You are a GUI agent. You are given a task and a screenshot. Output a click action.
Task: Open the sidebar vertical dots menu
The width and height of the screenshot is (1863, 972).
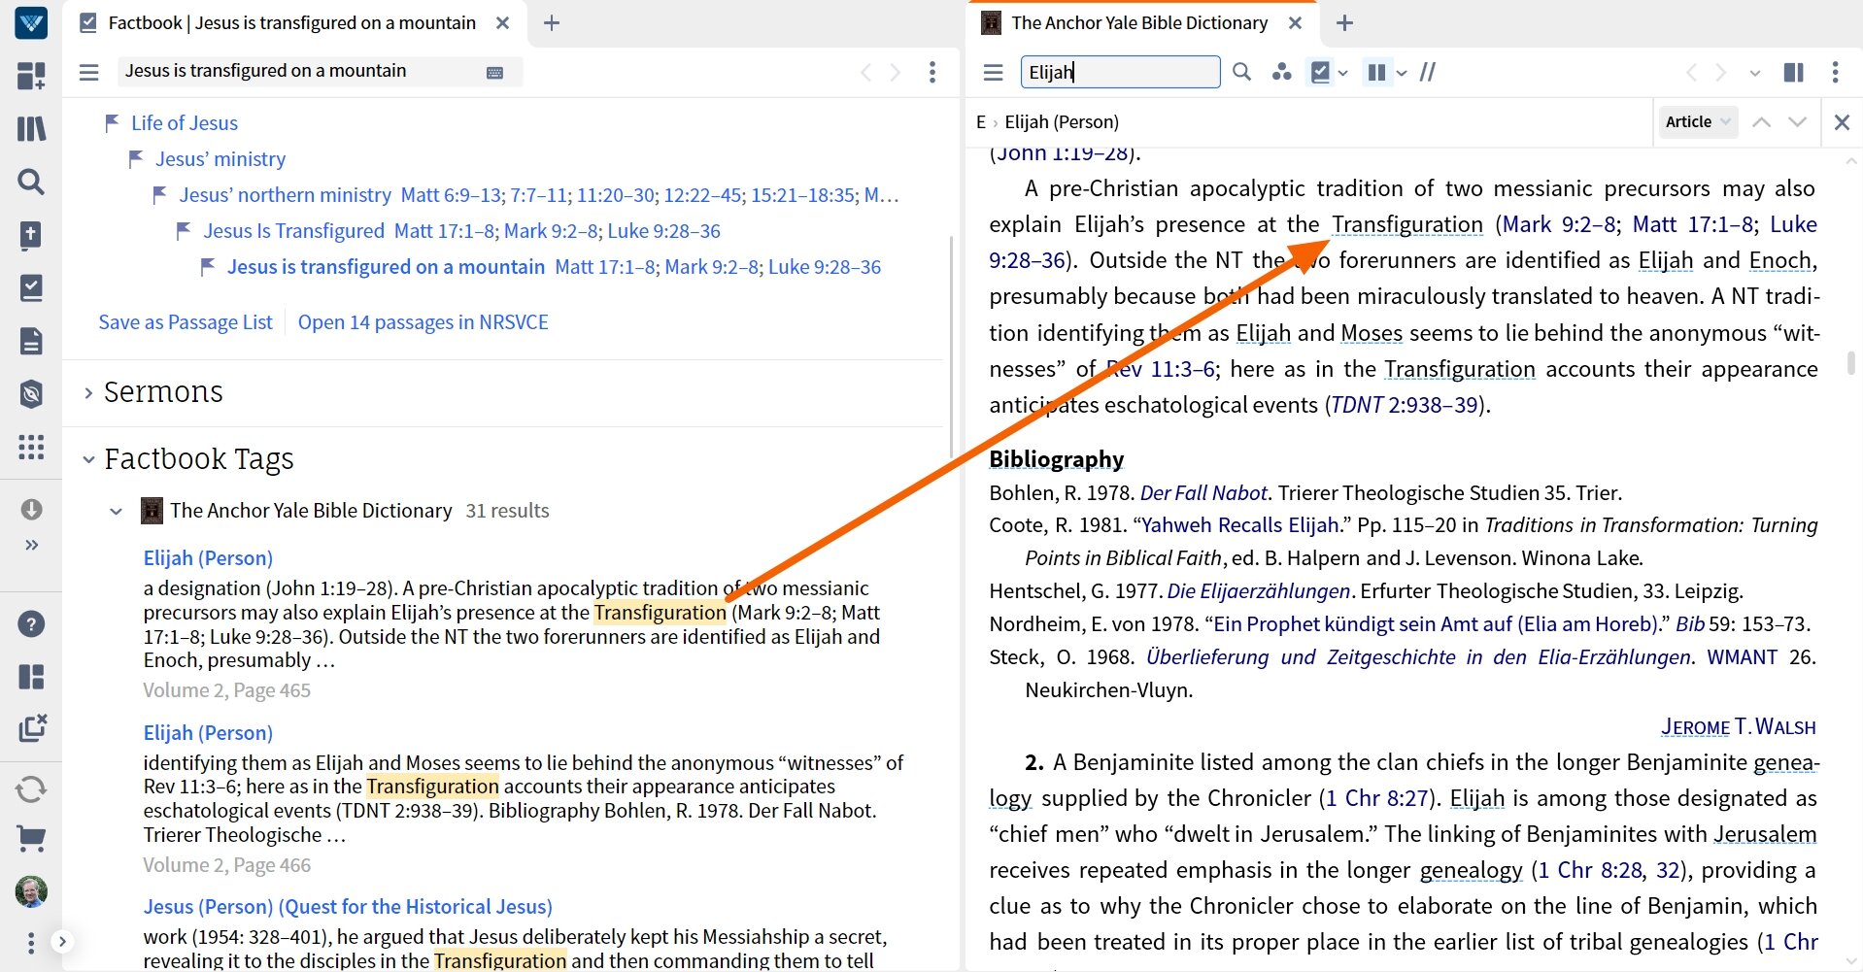coord(31,943)
